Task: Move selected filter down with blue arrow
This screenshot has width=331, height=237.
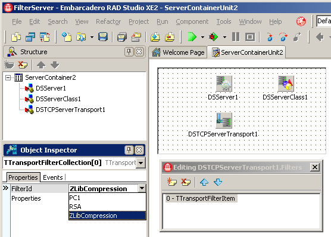Action: point(218,182)
